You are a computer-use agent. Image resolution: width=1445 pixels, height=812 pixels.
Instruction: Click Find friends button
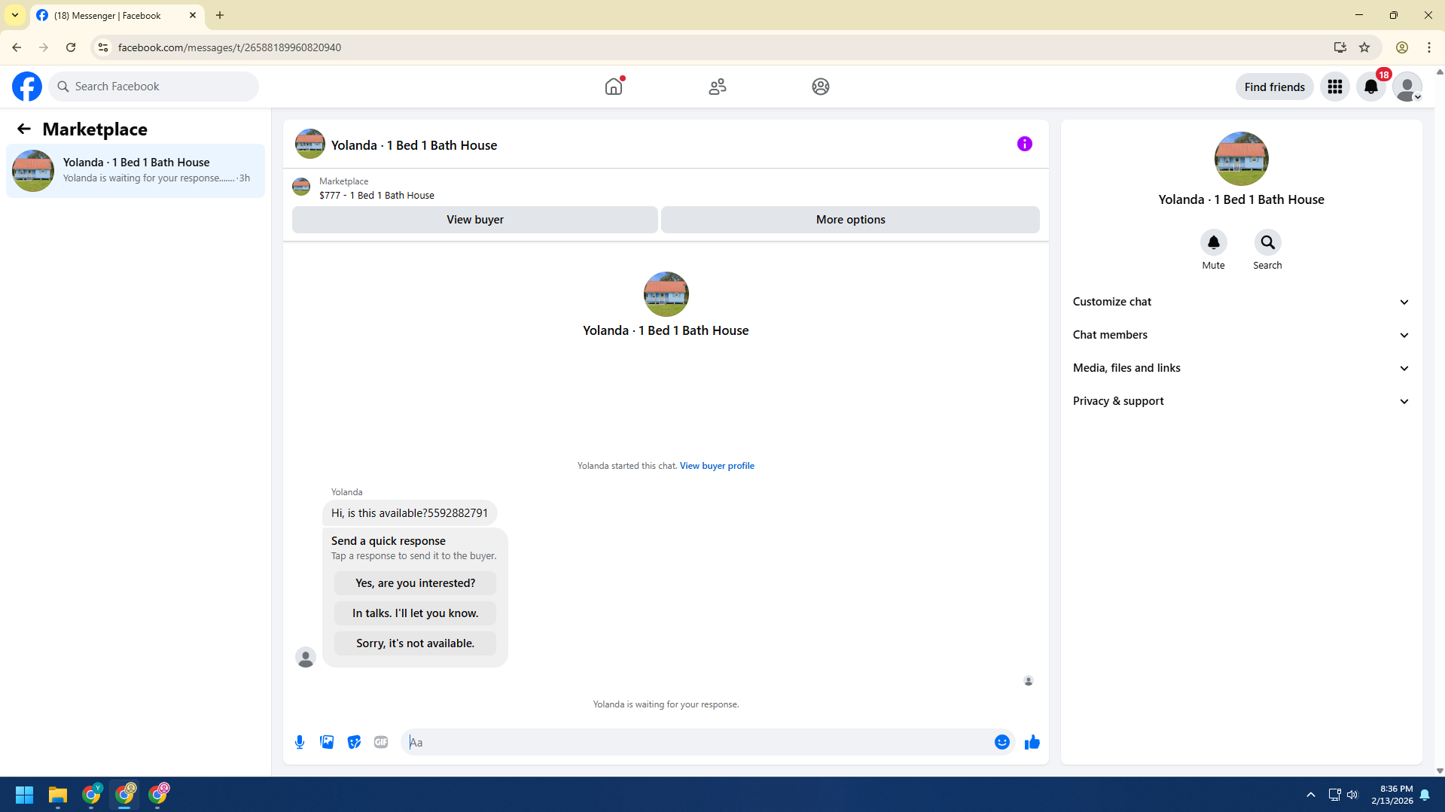click(1274, 87)
